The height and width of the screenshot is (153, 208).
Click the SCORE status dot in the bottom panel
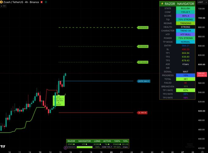click(100, 144)
